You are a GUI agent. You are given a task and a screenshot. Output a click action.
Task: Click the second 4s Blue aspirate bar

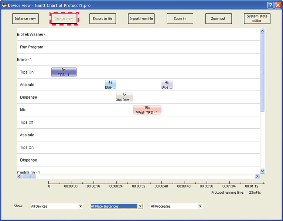pos(167,85)
